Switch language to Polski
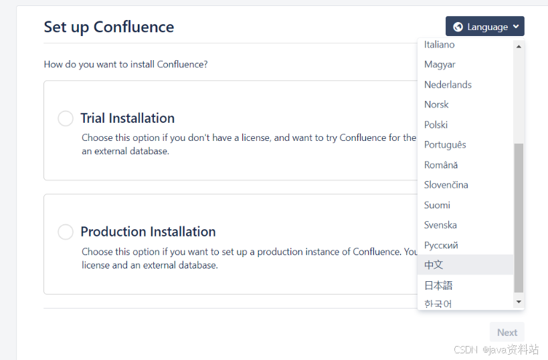This screenshot has height=360, width=548. click(436, 125)
